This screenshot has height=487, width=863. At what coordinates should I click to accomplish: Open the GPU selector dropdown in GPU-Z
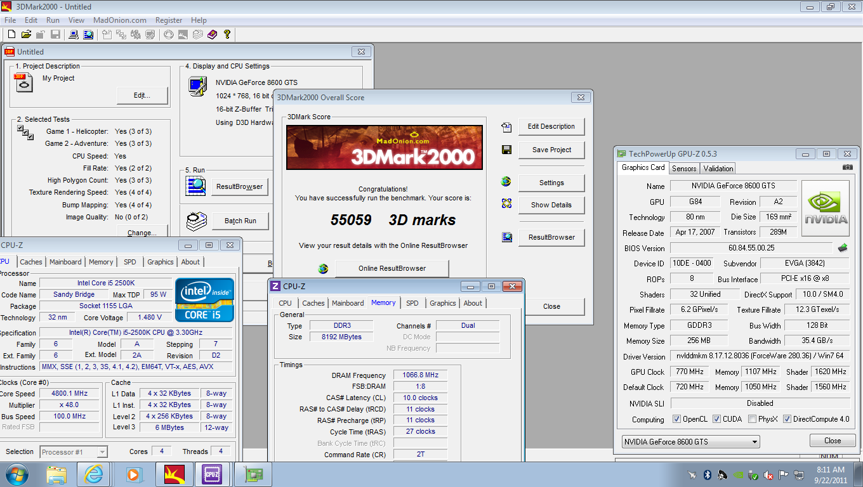[690, 441]
